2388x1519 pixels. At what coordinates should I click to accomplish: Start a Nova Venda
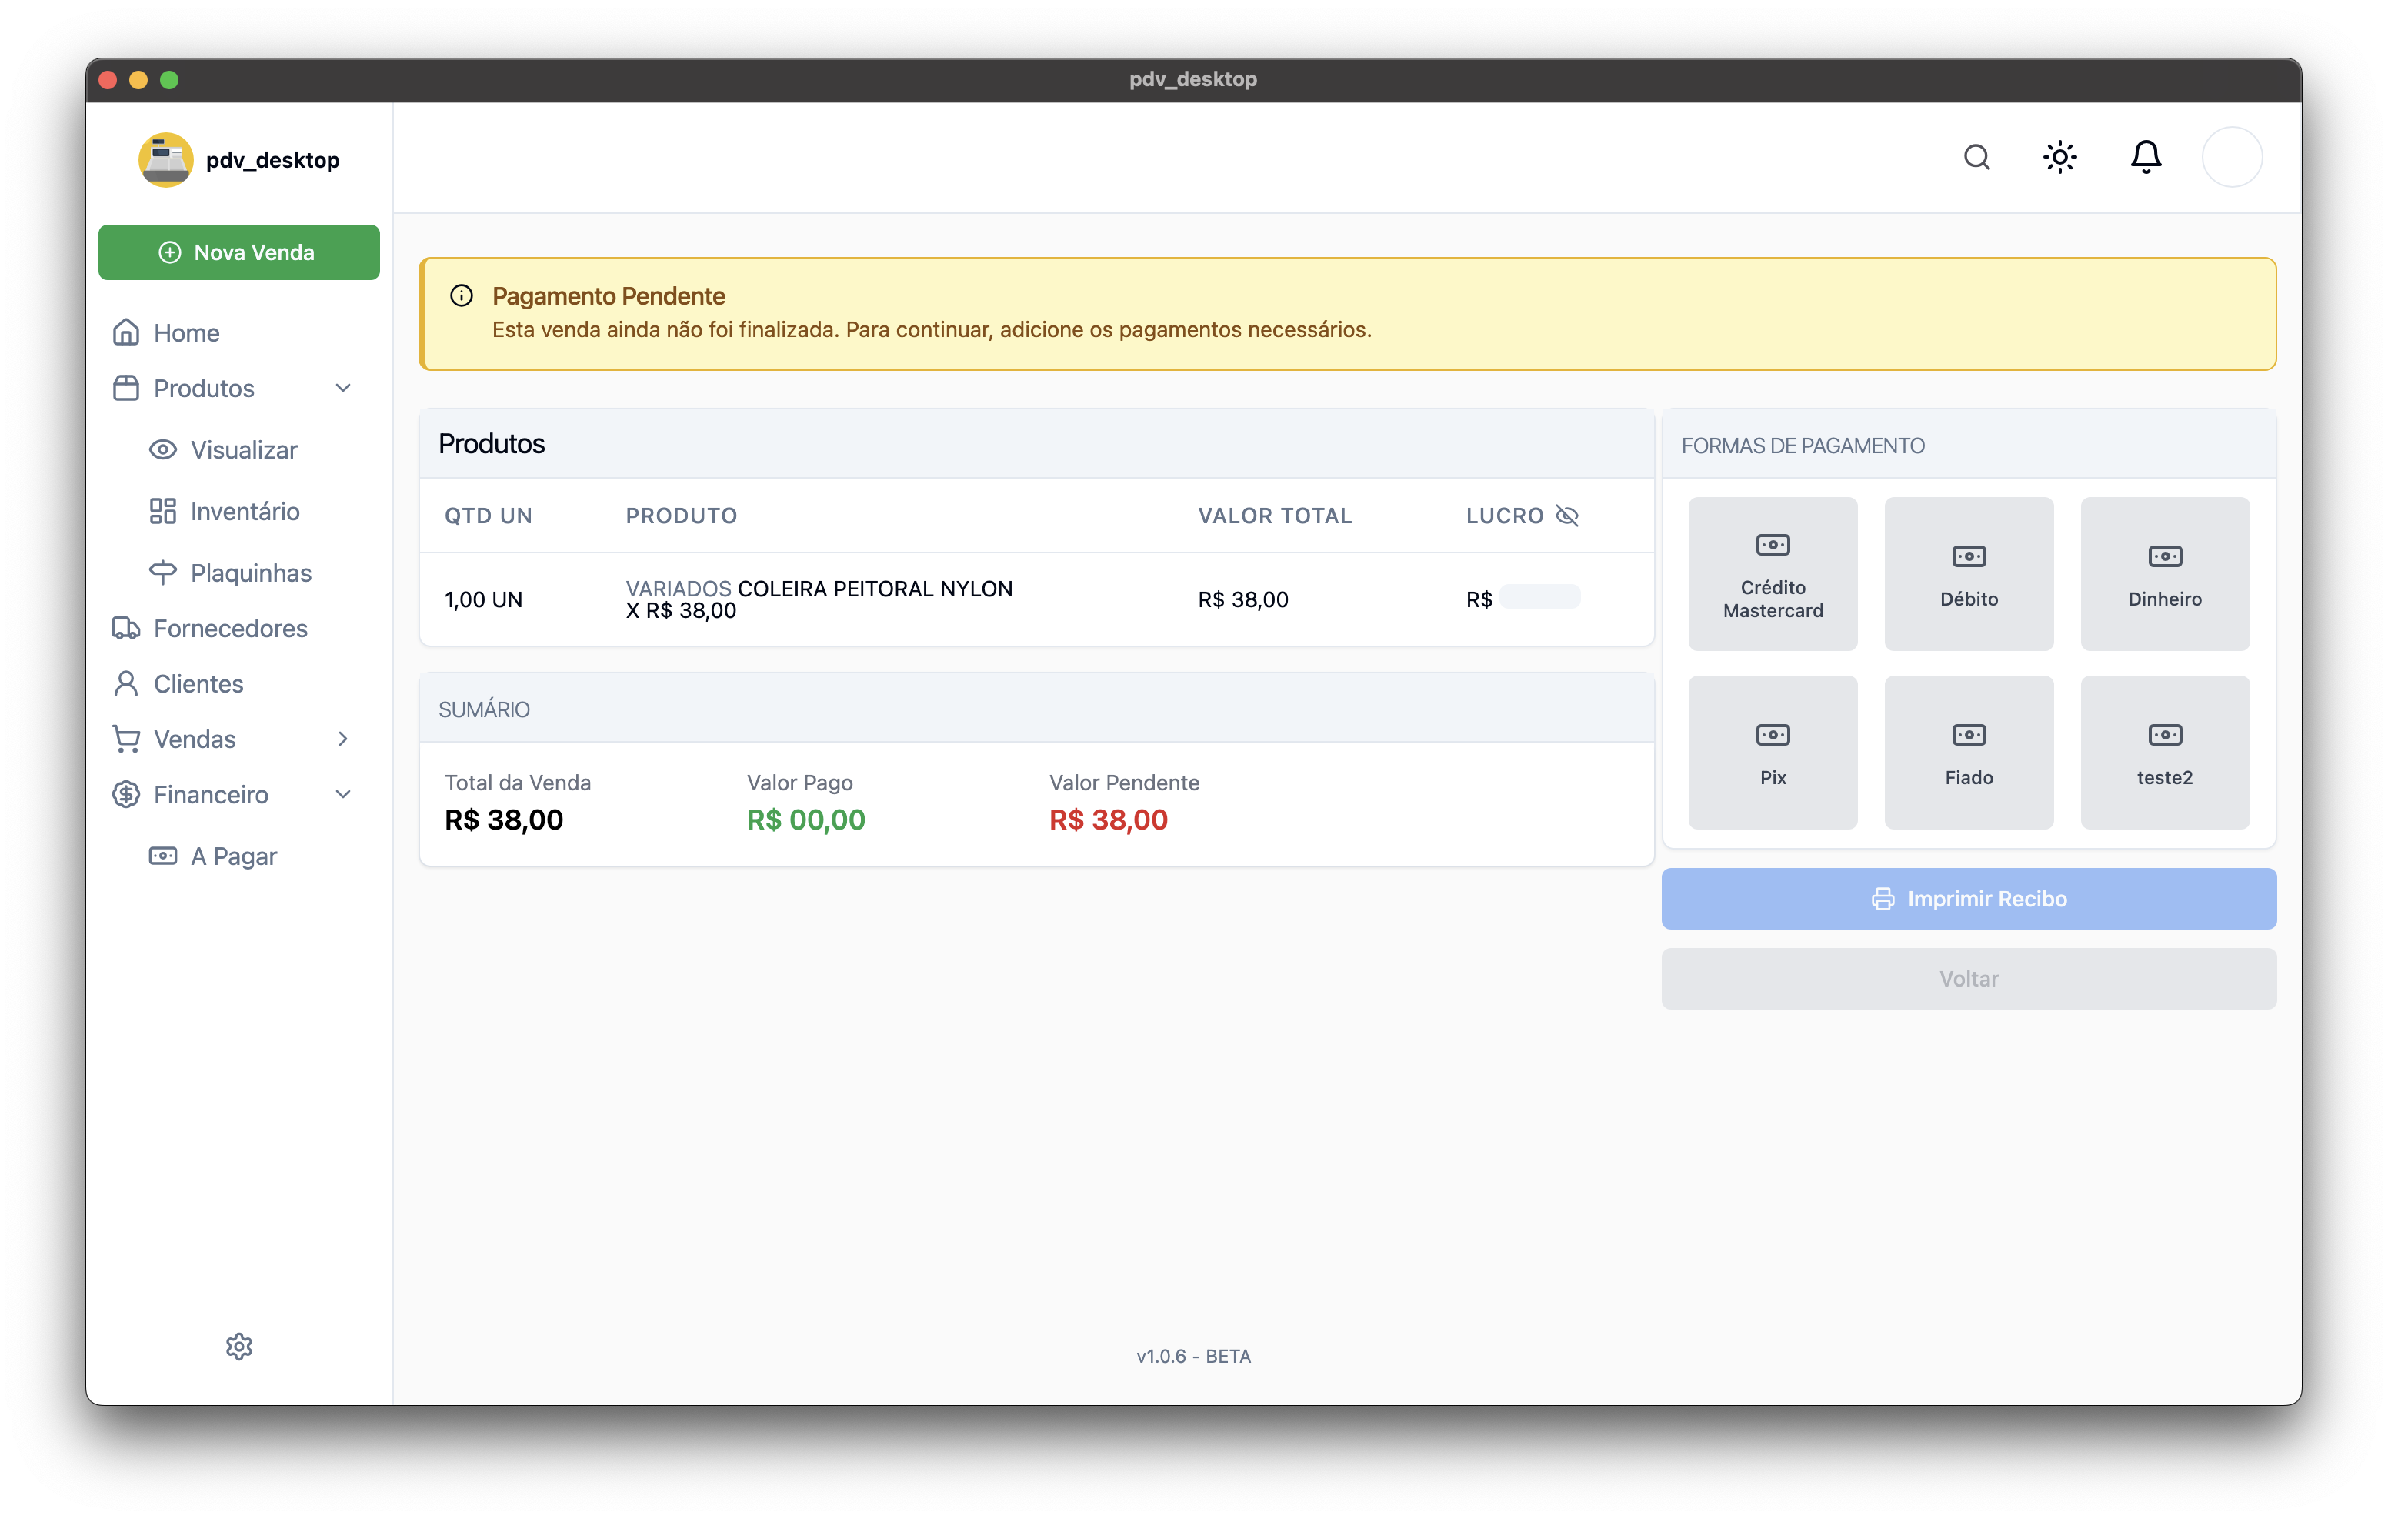[x=239, y=252]
